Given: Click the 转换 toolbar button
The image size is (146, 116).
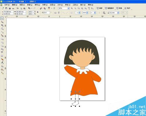Looking at the screenshot, I should click(119, 8).
